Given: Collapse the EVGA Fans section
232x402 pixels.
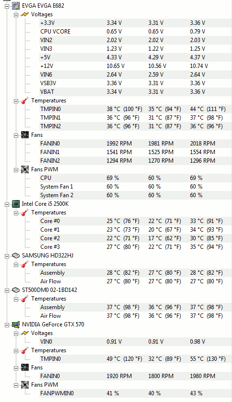Looking at the screenshot, I should coord(16,135).
